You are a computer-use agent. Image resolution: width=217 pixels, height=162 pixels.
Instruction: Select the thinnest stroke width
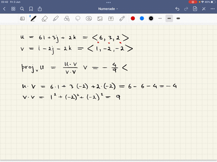160,18
